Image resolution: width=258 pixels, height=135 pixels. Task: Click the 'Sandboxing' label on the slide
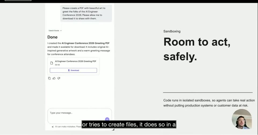172,31
